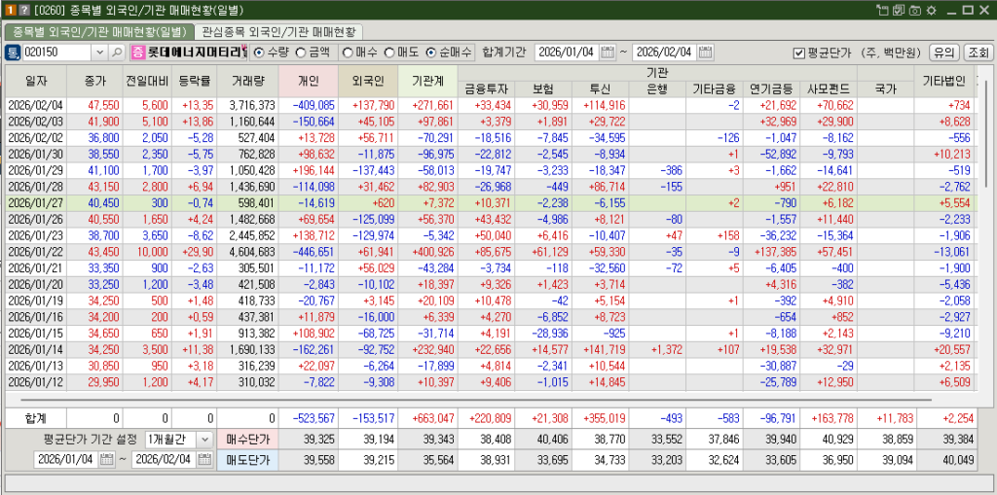997x495 pixels.
Task: Open calendar for end date 2026/02/04 at top
Action: [705, 53]
